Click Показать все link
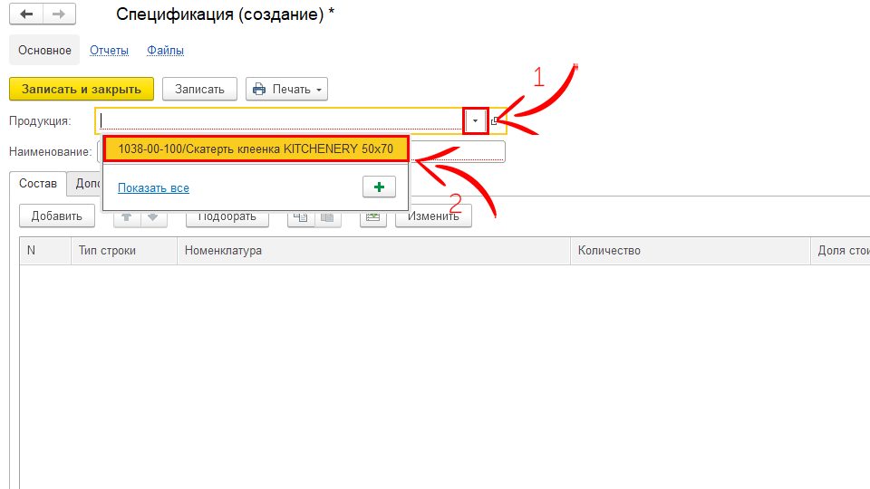870x489 pixels. click(153, 187)
